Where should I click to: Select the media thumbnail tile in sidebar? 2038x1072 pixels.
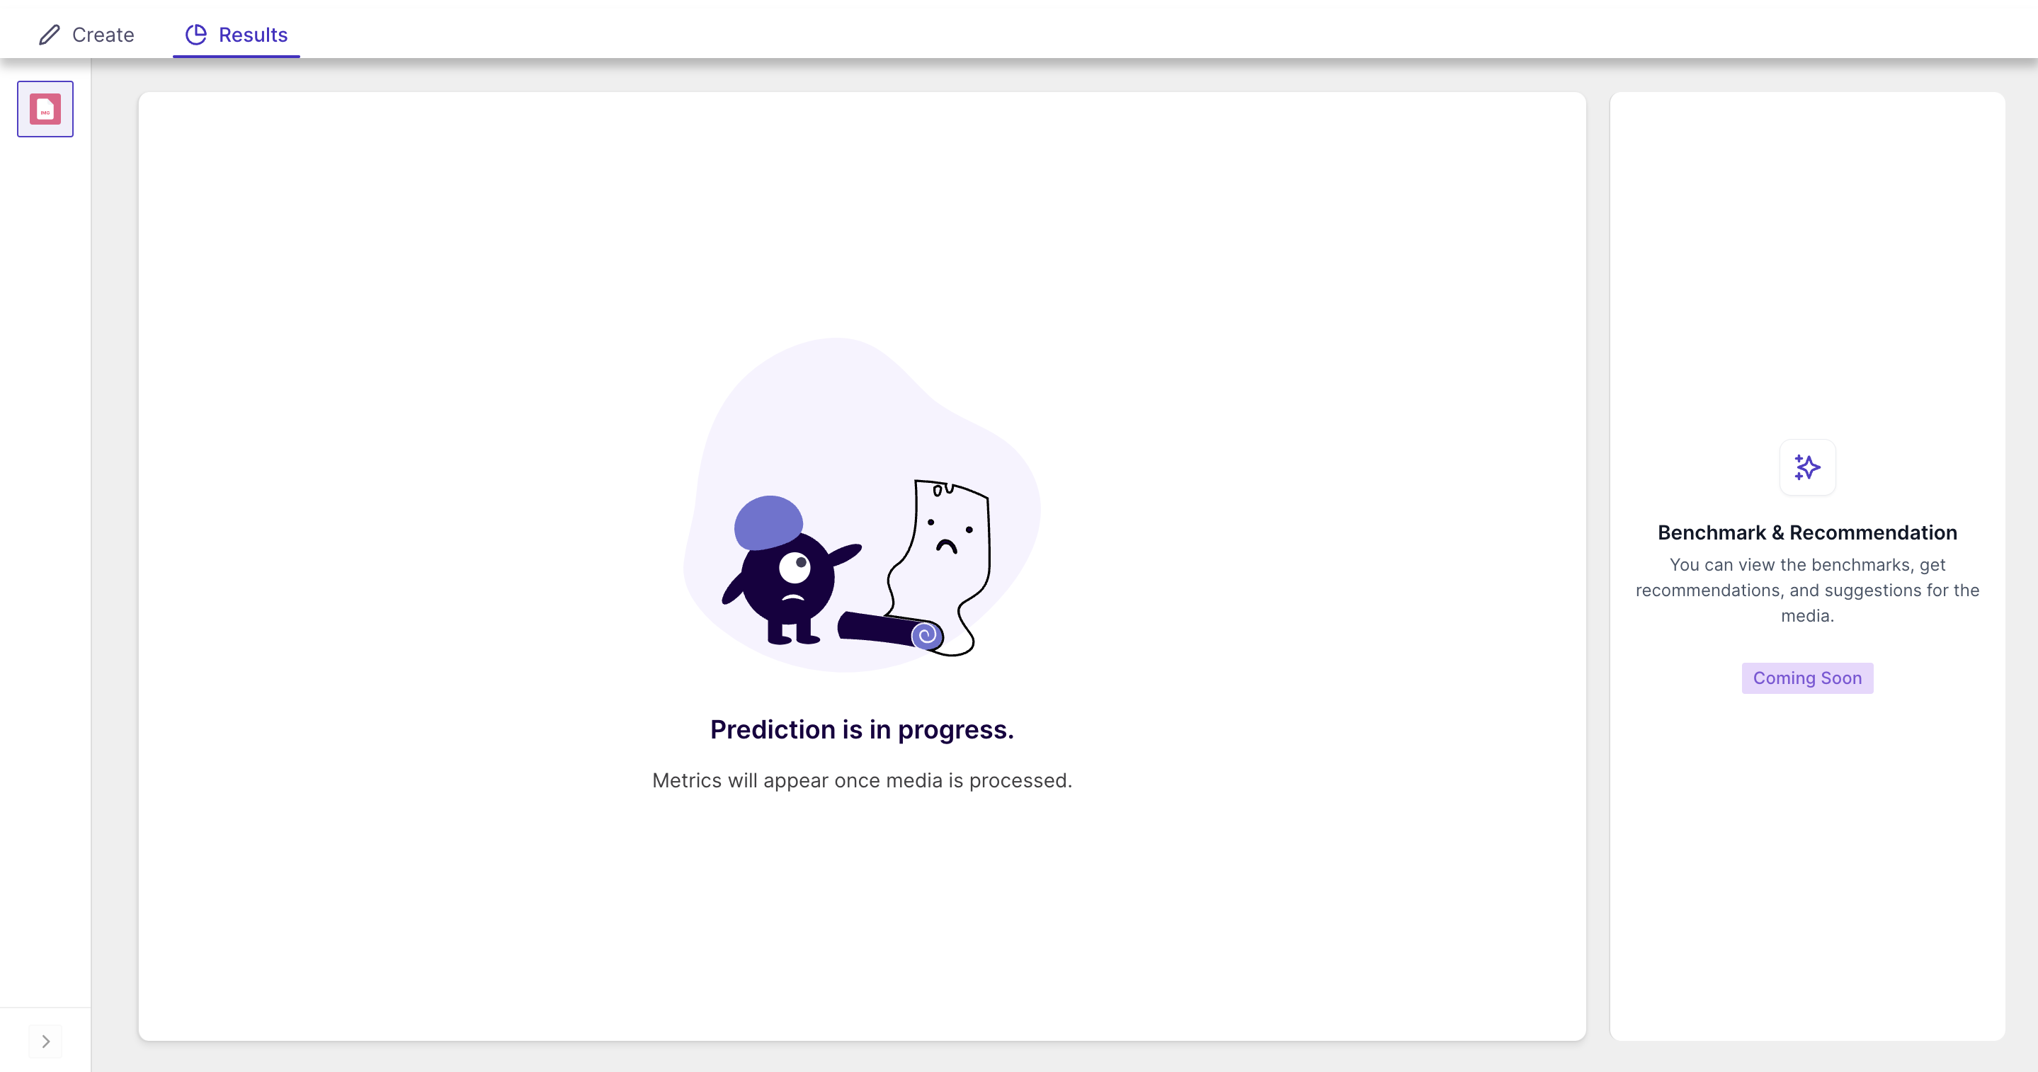tap(45, 109)
